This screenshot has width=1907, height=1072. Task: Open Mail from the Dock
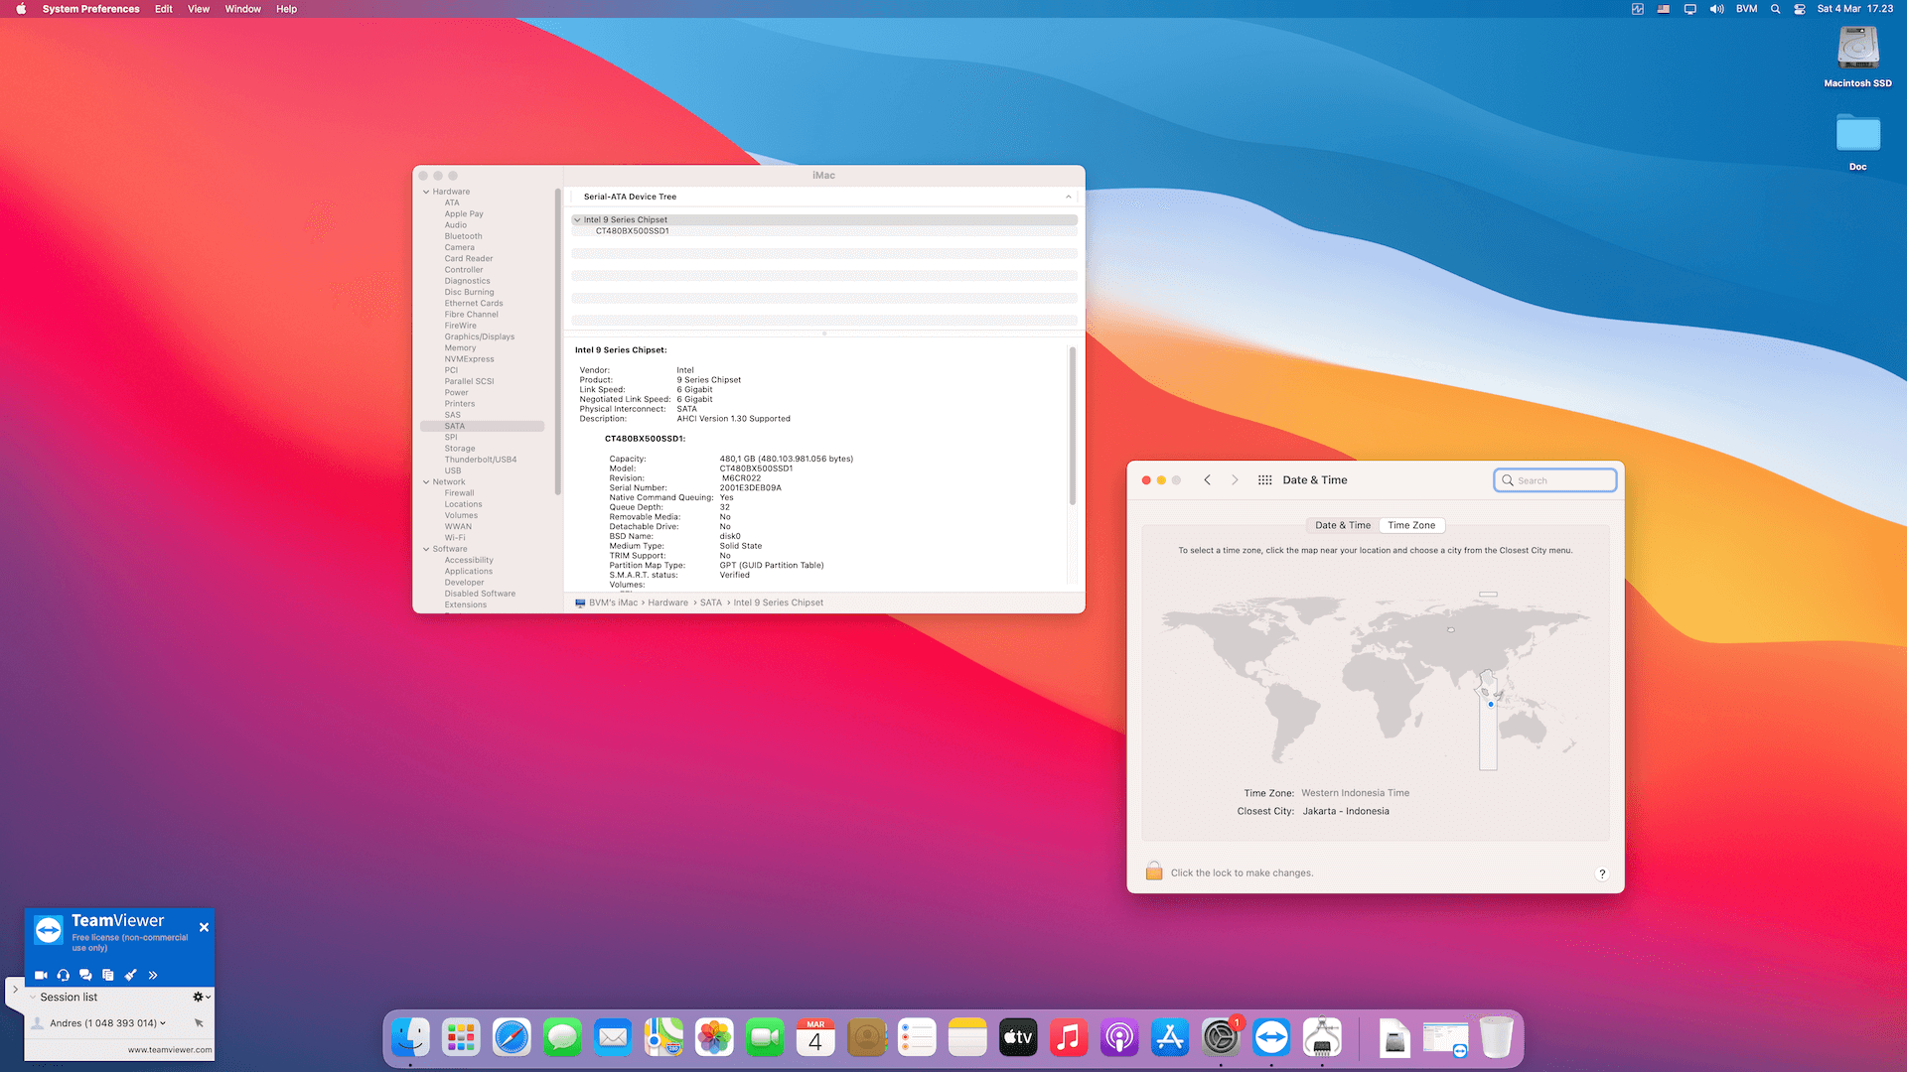[613, 1038]
